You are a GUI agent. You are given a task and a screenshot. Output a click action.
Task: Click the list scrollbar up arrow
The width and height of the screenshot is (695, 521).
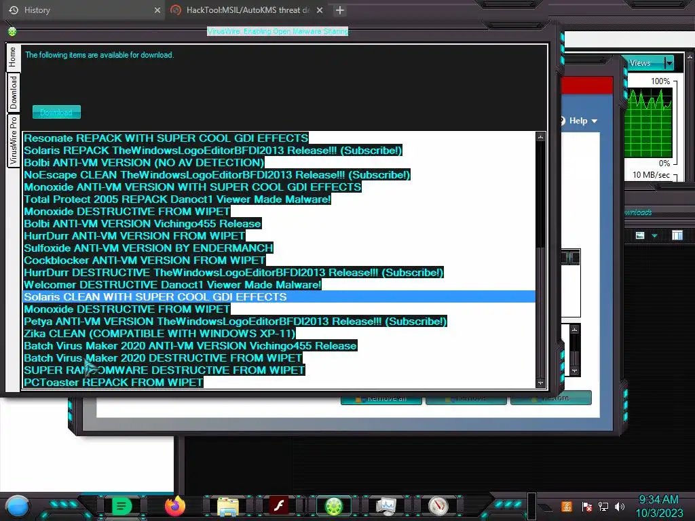540,137
